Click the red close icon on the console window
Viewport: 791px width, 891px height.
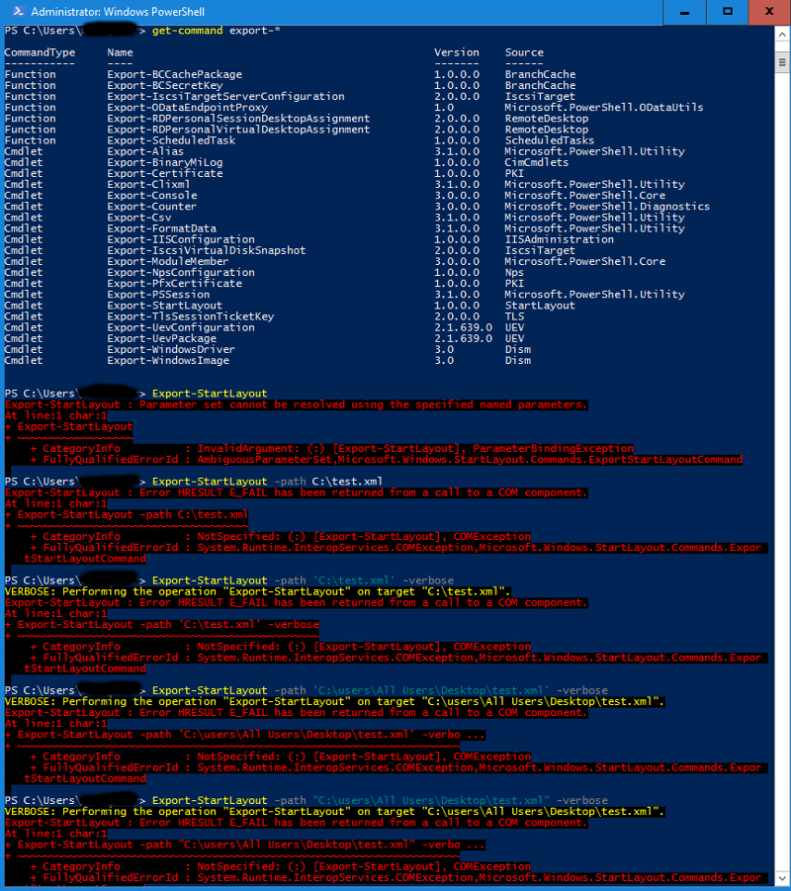768,12
